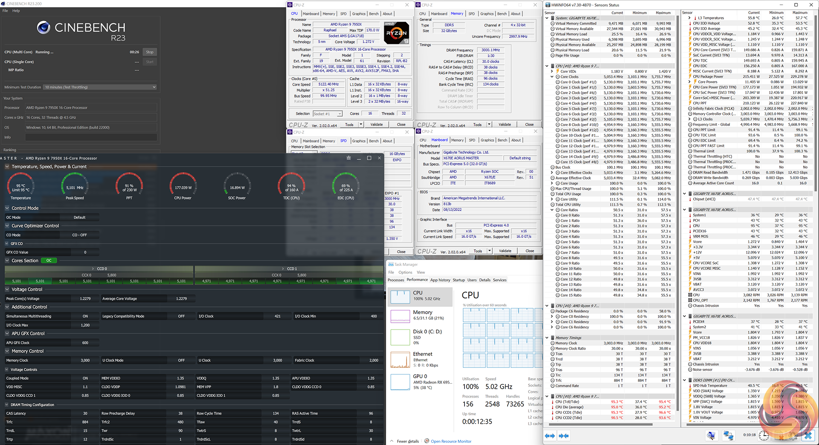Image resolution: width=819 pixels, height=445 pixels.
Task: Toggle the OC badge beside Cores Section
Action: coord(49,260)
